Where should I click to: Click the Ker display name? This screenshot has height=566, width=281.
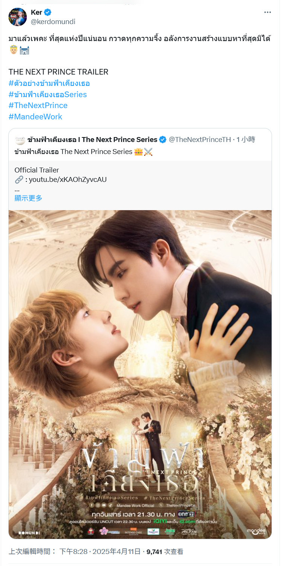pyautogui.click(x=36, y=12)
